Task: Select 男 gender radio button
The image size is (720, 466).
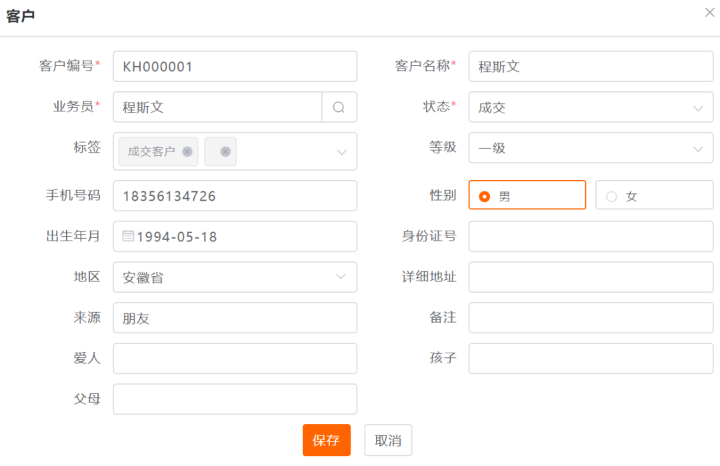Action: click(x=485, y=197)
